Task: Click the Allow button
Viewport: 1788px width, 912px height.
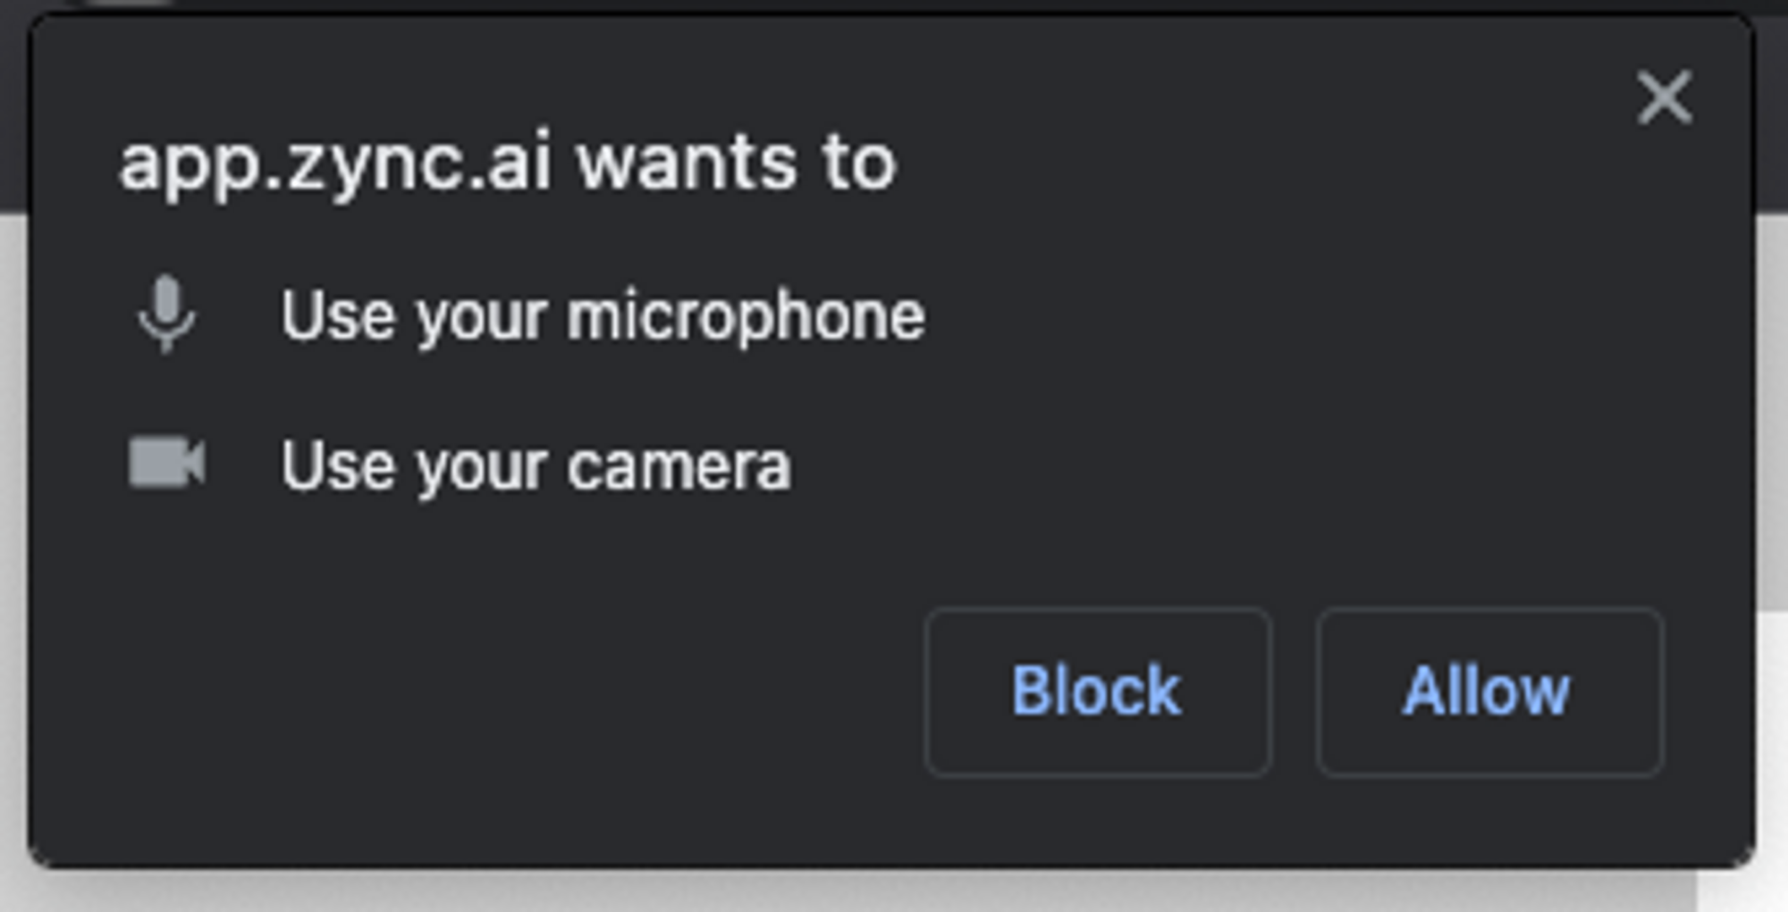Action: (1489, 691)
